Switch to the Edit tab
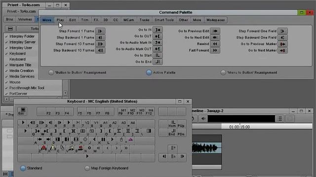This screenshot has height=177, width=316. 73,20
